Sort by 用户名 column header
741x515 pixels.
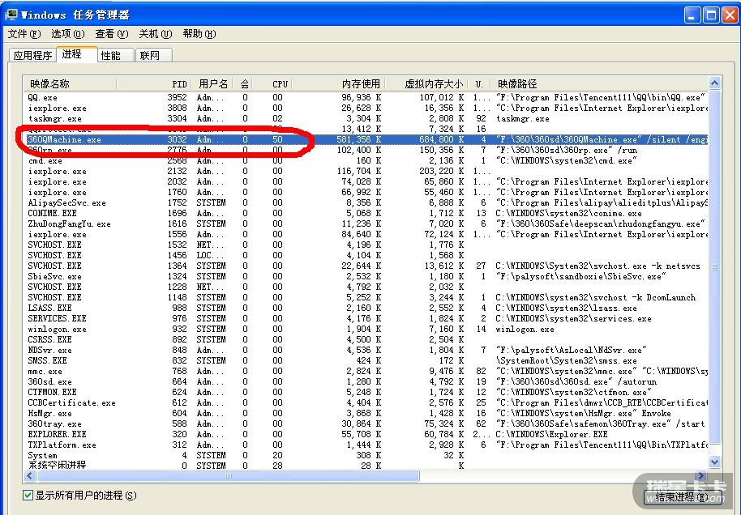pyautogui.click(x=214, y=84)
